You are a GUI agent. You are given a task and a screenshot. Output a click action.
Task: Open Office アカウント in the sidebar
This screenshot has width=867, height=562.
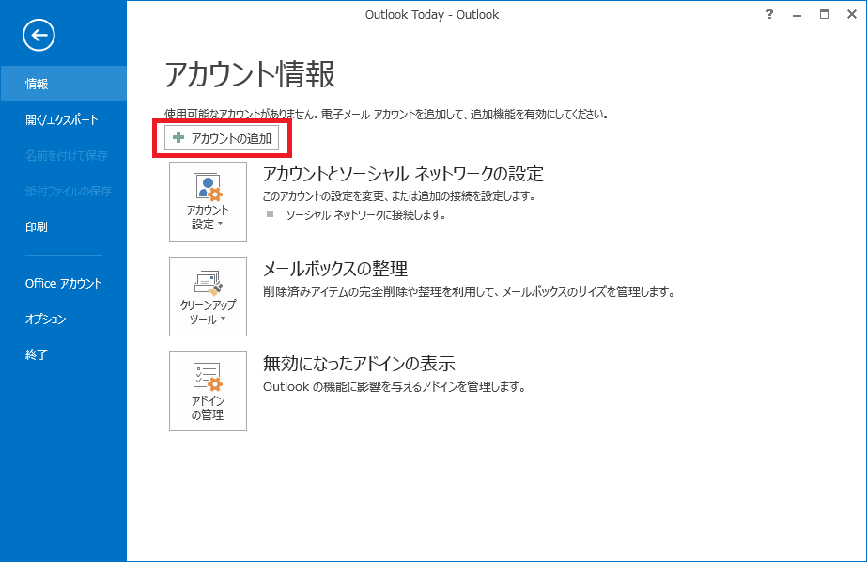[64, 283]
